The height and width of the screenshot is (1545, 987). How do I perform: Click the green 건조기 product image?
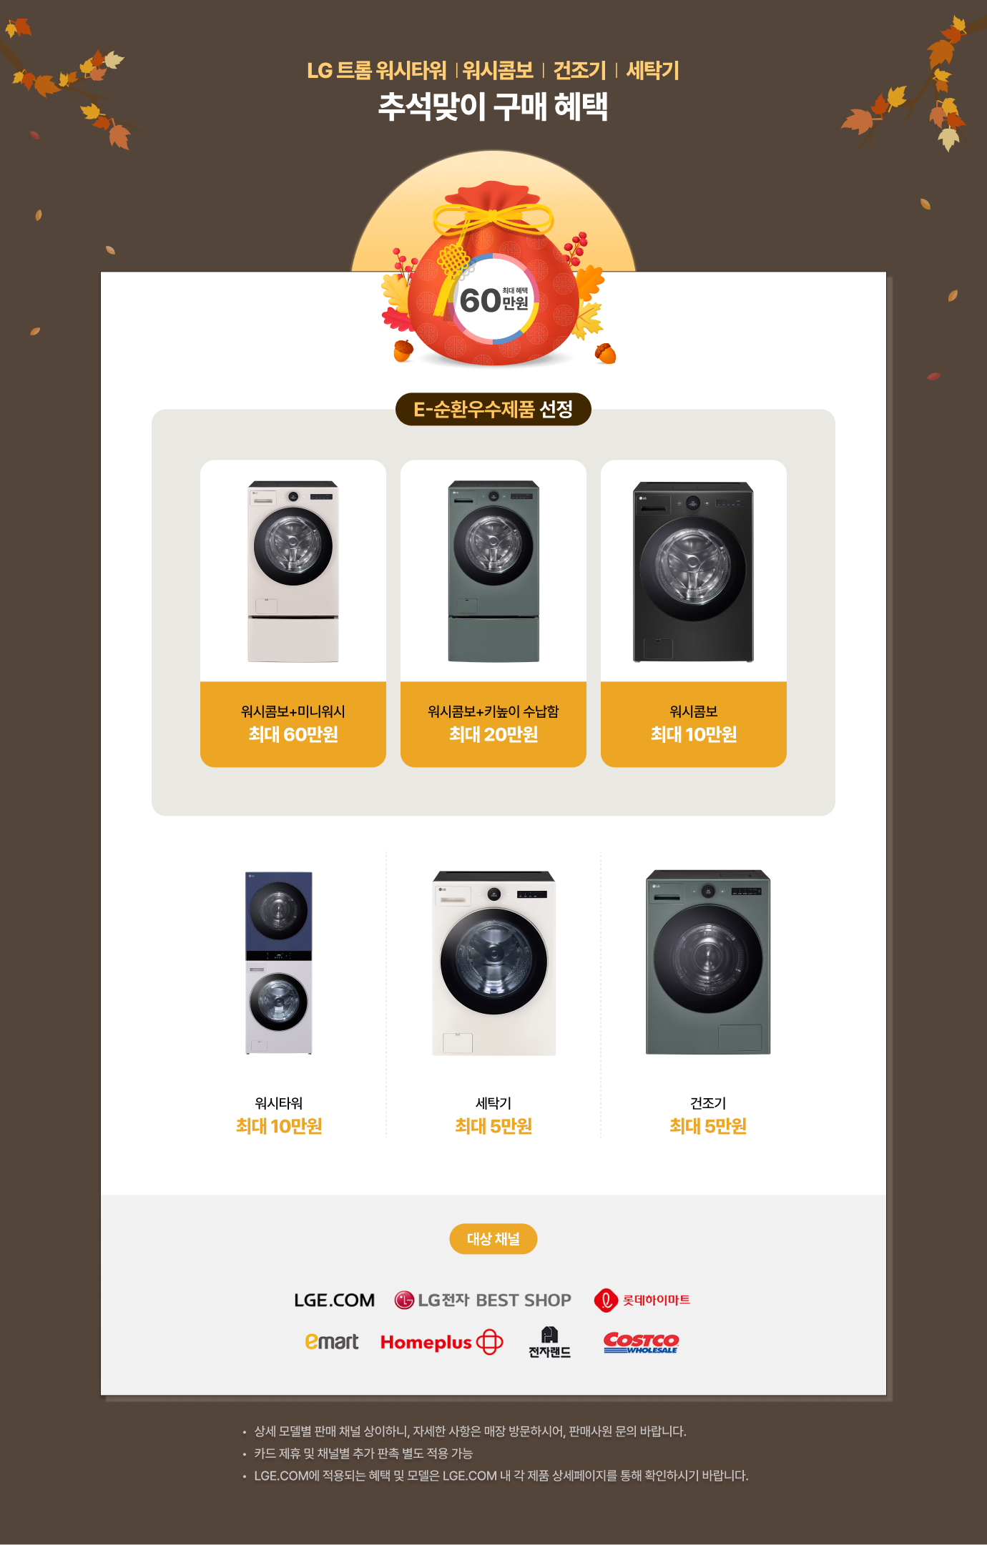[708, 962]
